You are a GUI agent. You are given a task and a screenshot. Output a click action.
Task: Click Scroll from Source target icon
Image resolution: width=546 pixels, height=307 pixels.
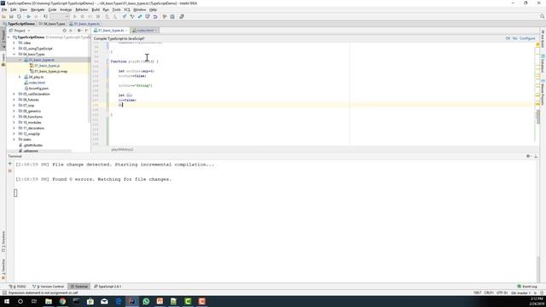click(65, 31)
